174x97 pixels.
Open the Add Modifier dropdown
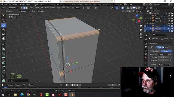click(161, 43)
